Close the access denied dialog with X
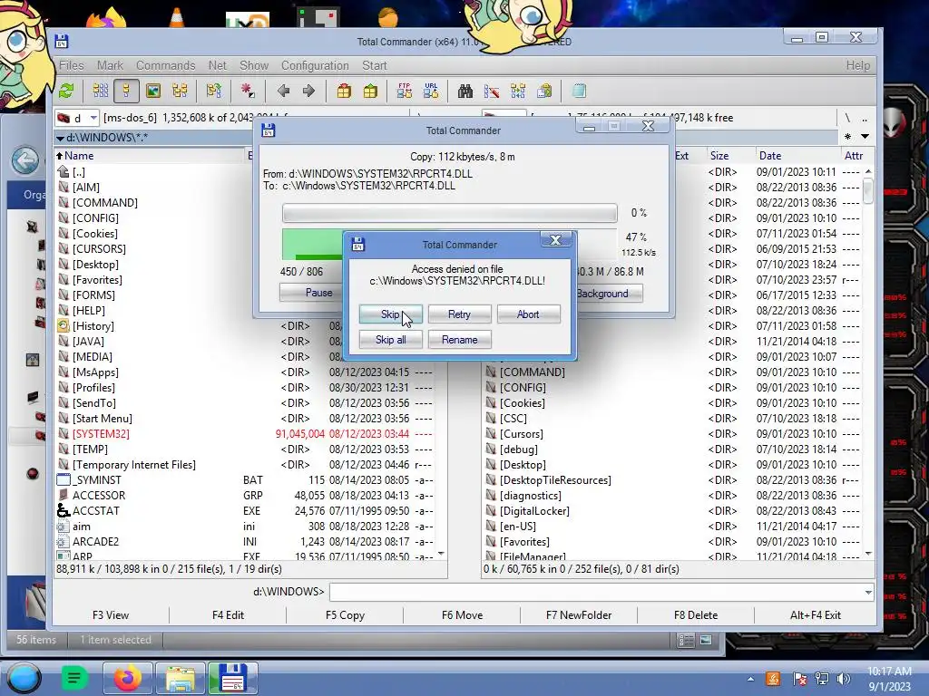This screenshot has height=696, width=929. point(555,239)
